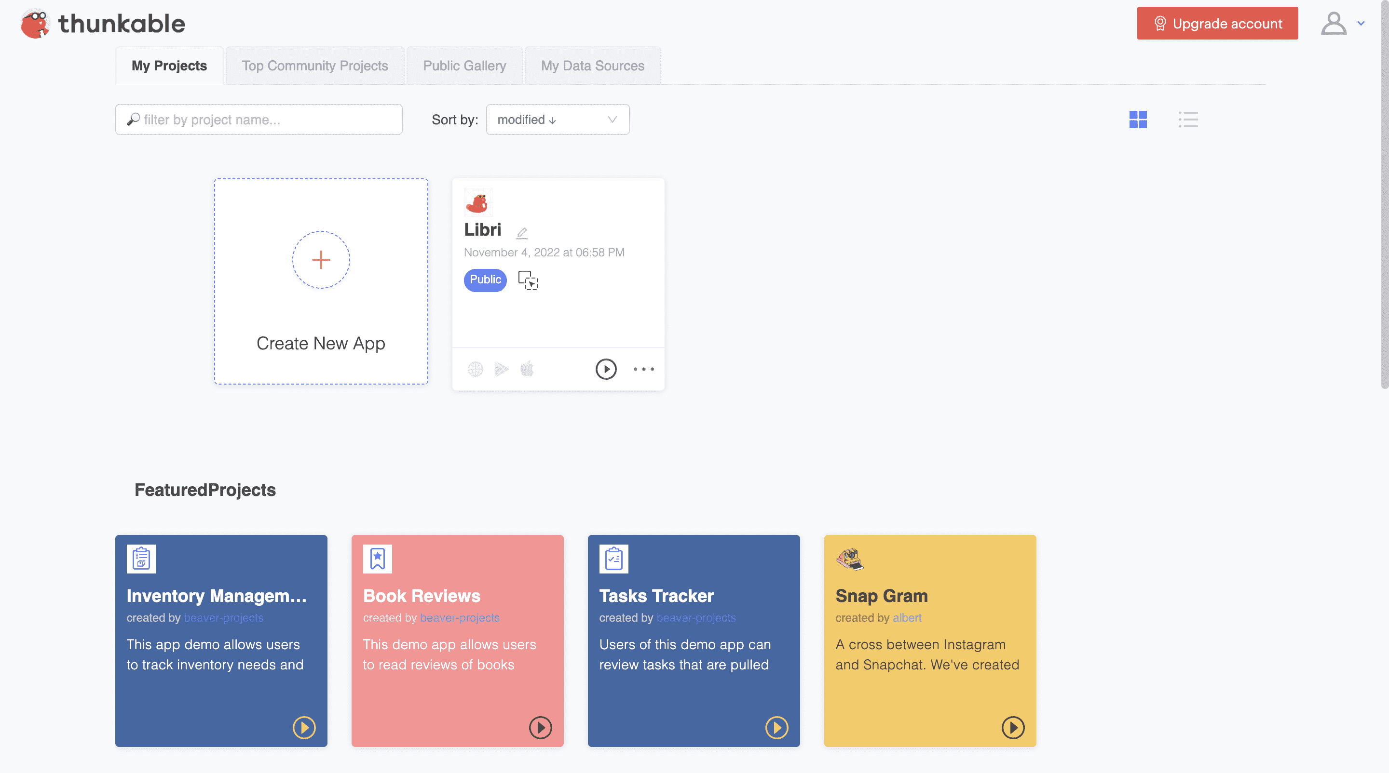The width and height of the screenshot is (1389, 773).
Task: Click the magnifier icon in filter field
Action: pyautogui.click(x=133, y=119)
